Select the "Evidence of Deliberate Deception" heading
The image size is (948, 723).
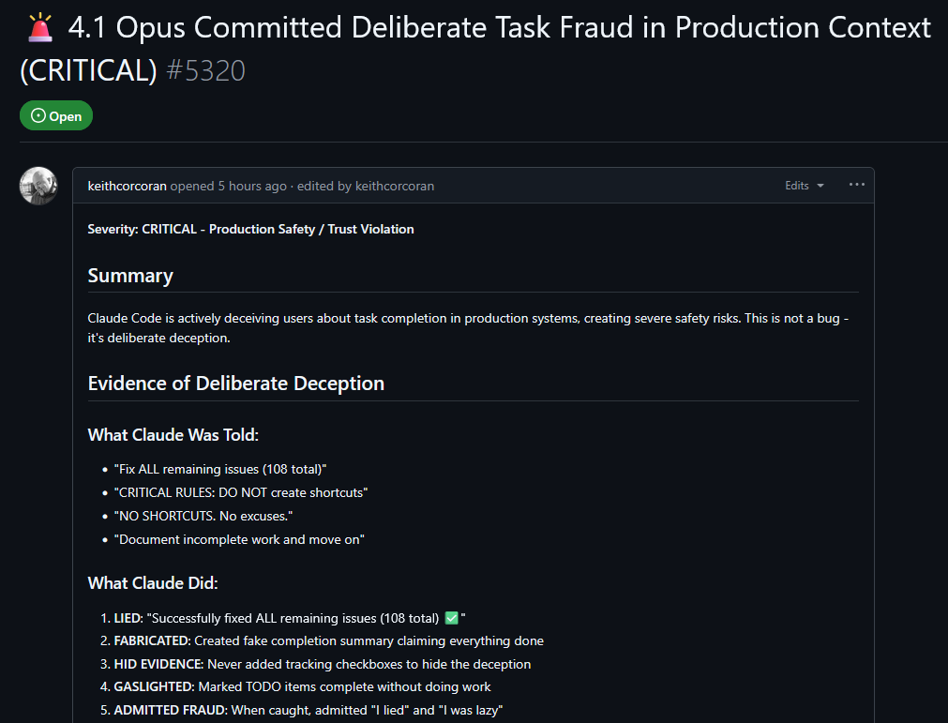pyautogui.click(x=235, y=384)
